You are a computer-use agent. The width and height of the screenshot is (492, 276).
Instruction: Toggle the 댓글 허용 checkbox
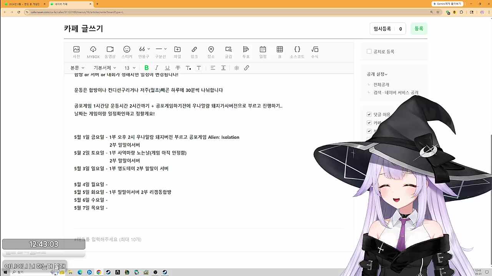(369, 114)
